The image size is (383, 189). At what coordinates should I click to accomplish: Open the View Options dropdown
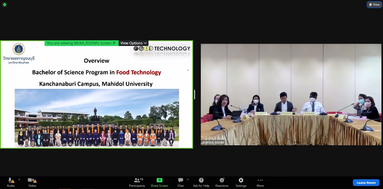[x=134, y=43]
